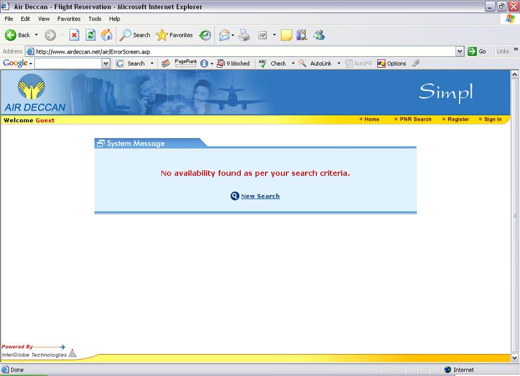Go to Home page house icon
This screenshot has height=376, width=520.
(107, 35)
